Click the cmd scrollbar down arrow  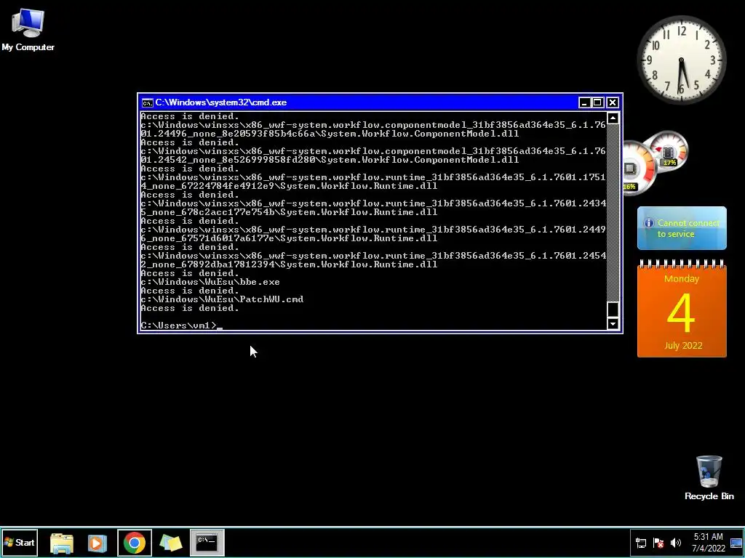(613, 323)
